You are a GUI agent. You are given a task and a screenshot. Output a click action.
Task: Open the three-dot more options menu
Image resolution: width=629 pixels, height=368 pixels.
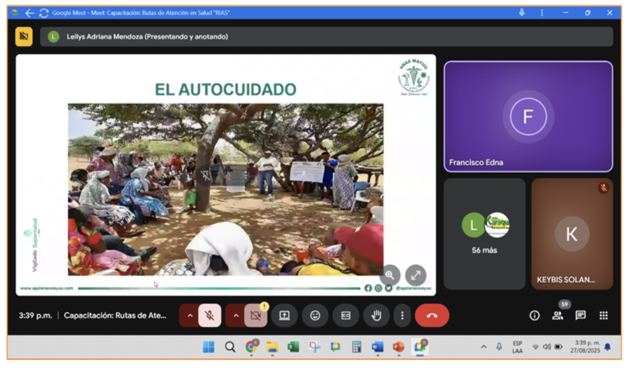click(x=402, y=316)
